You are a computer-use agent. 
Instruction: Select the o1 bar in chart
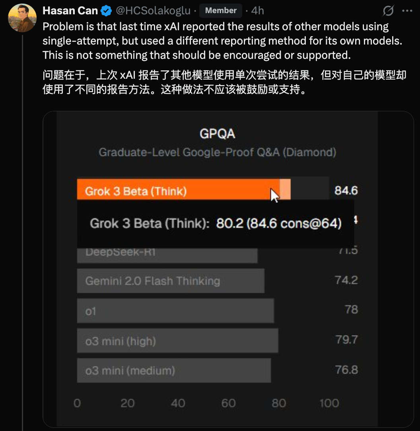175,311
